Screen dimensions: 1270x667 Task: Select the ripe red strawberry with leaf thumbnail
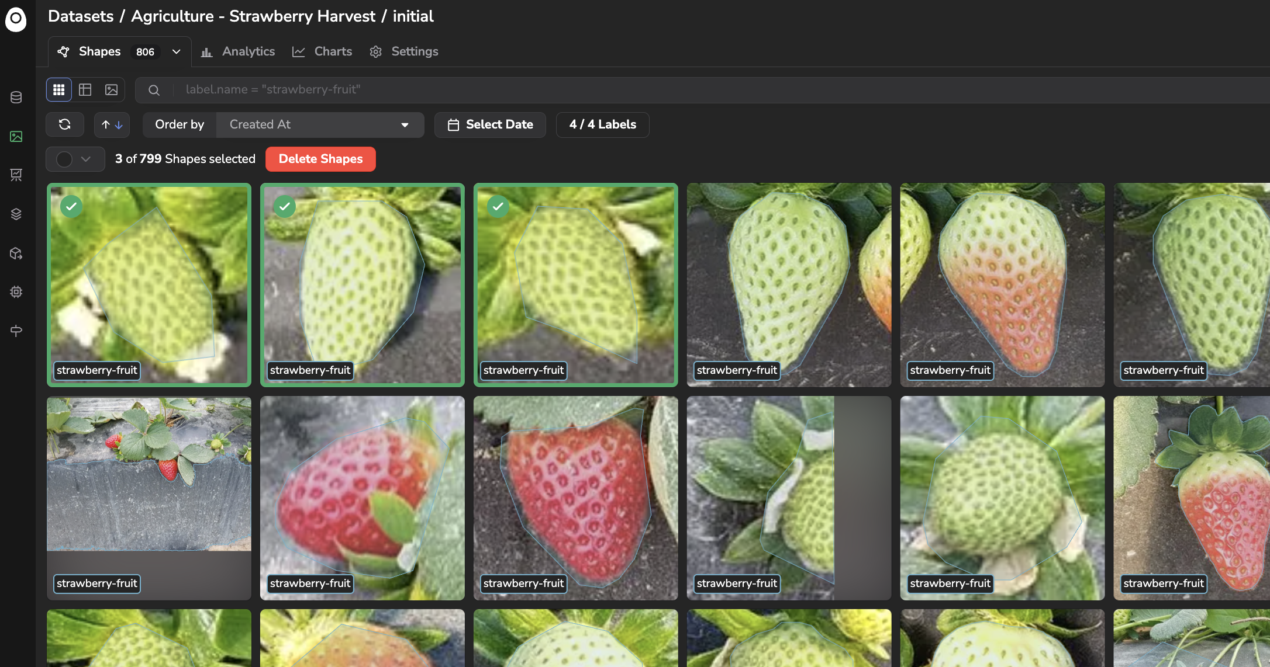[x=363, y=498]
